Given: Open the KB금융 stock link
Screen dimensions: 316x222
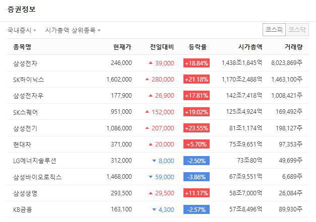Looking at the screenshot, I should click(23, 209).
